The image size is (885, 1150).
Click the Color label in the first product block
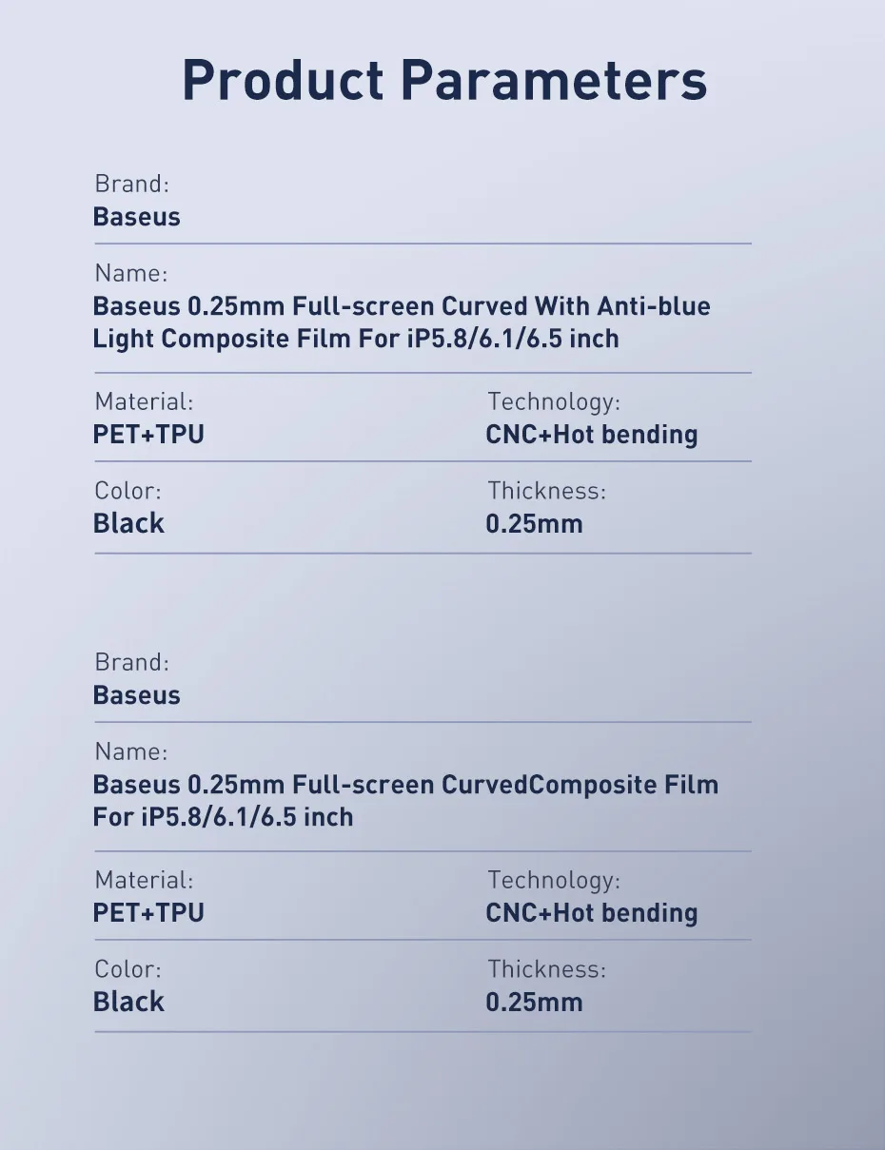pos(128,492)
